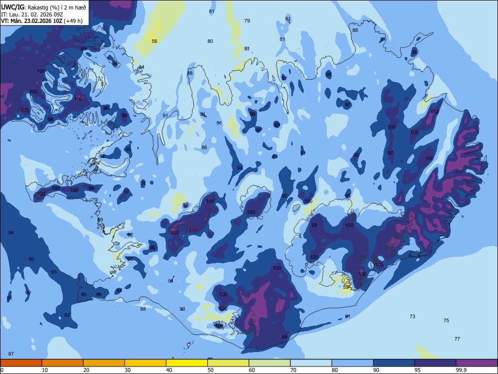Screen dimensions: 498x374
Task: Click the 'UWC/IG: Rakastig (%) í 2 m hæð' title
Action: click(x=43, y=7)
